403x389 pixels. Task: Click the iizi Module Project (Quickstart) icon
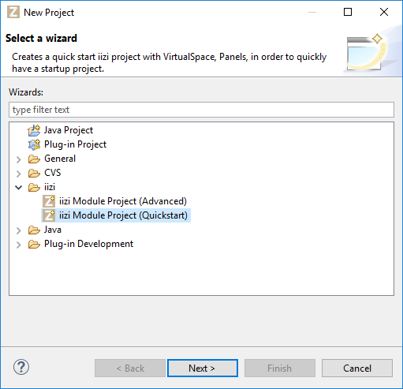coord(49,215)
